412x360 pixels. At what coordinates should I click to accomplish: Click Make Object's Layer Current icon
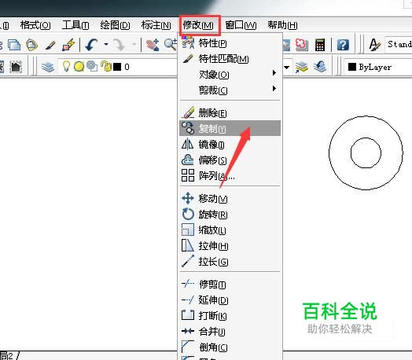click(301, 67)
